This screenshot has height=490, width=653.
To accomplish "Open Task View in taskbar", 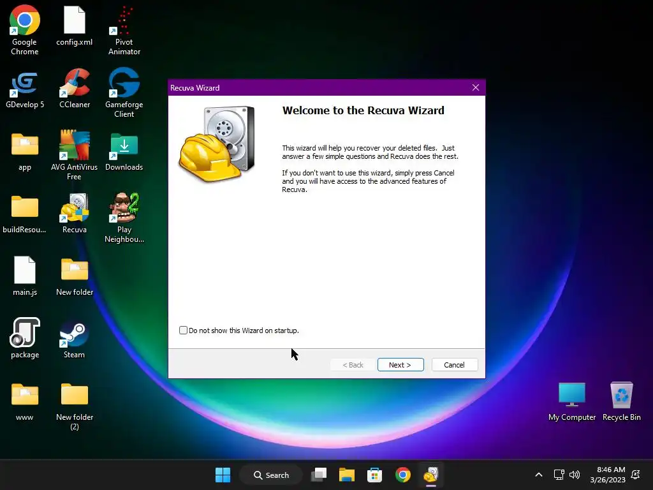I will (x=319, y=475).
